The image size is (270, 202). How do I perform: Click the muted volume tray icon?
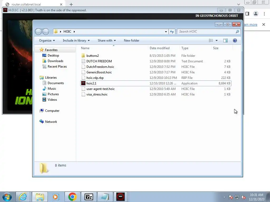pyautogui.click(x=243, y=197)
